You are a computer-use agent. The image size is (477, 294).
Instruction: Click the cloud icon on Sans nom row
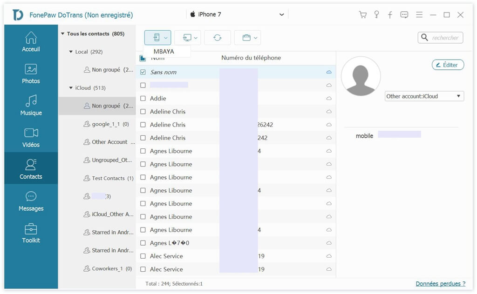click(x=329, y=72)
